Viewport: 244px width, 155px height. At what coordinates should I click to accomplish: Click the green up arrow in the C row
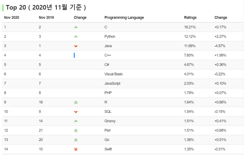pos(76,27)
